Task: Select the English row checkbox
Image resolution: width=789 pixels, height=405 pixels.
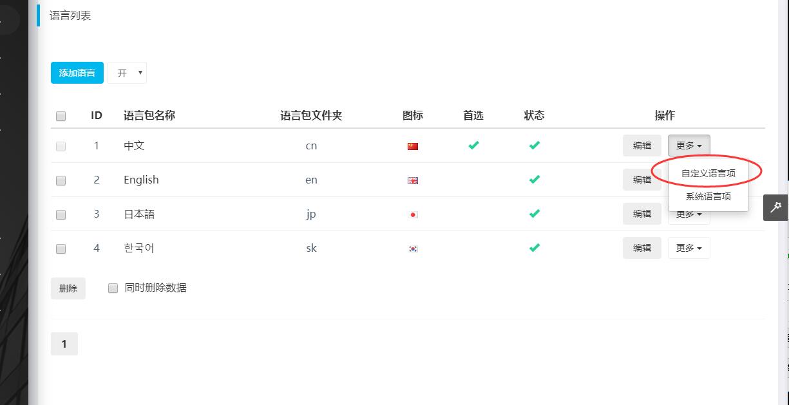Action: [61, 181]
